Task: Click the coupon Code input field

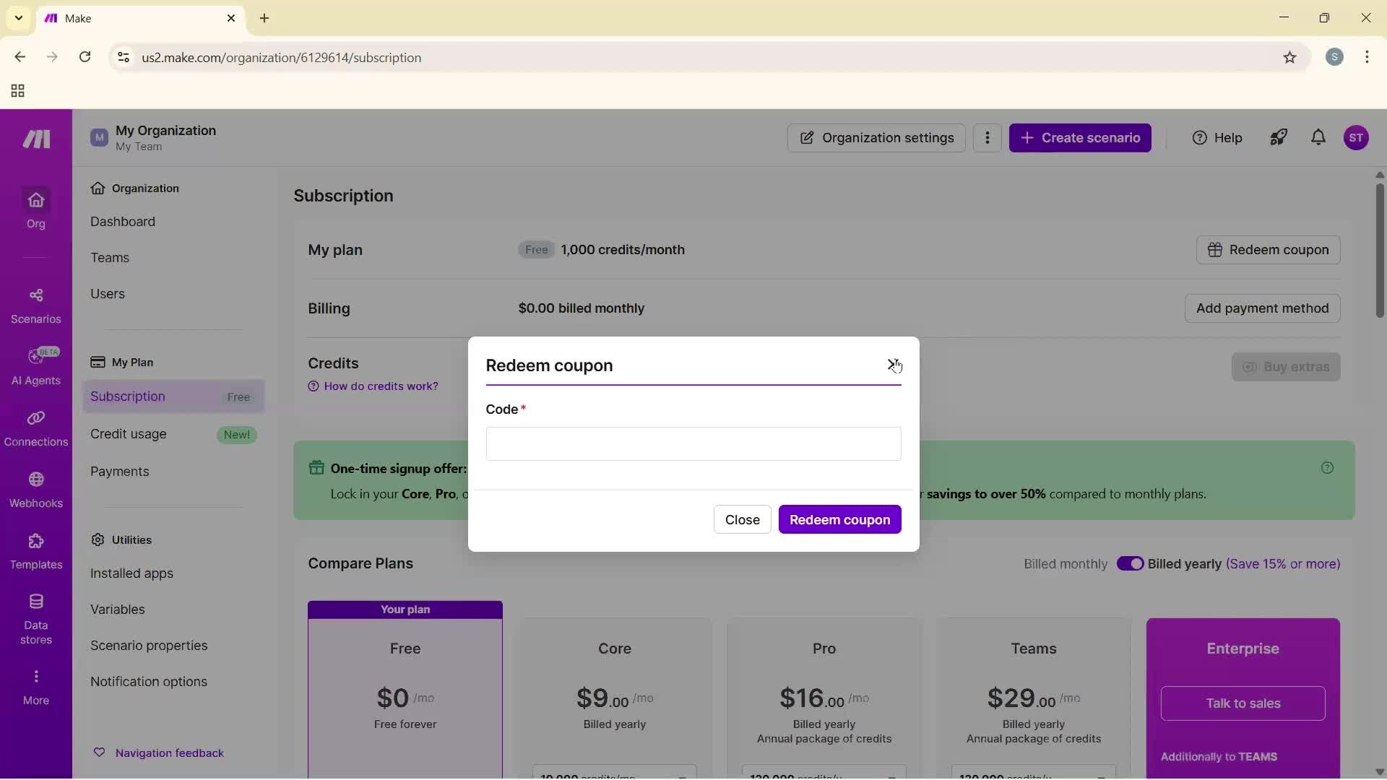Action: point(693,444)
